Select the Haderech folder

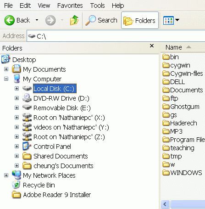tap(180, 123)
